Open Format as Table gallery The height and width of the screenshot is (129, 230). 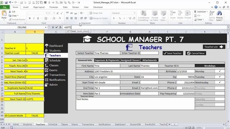point(155,16)
